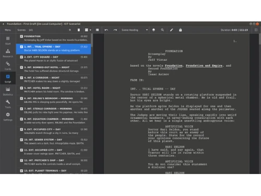Click the underlined Foundation and Empire title

(x=204, y=66)
